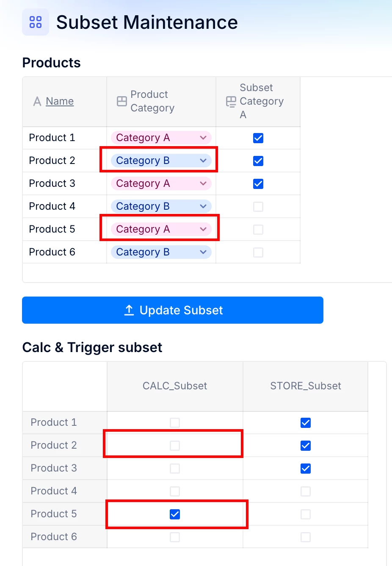Select the STORE_Subset column header
The height and width of the screenshot is (566, 392).
pos(306,386)
